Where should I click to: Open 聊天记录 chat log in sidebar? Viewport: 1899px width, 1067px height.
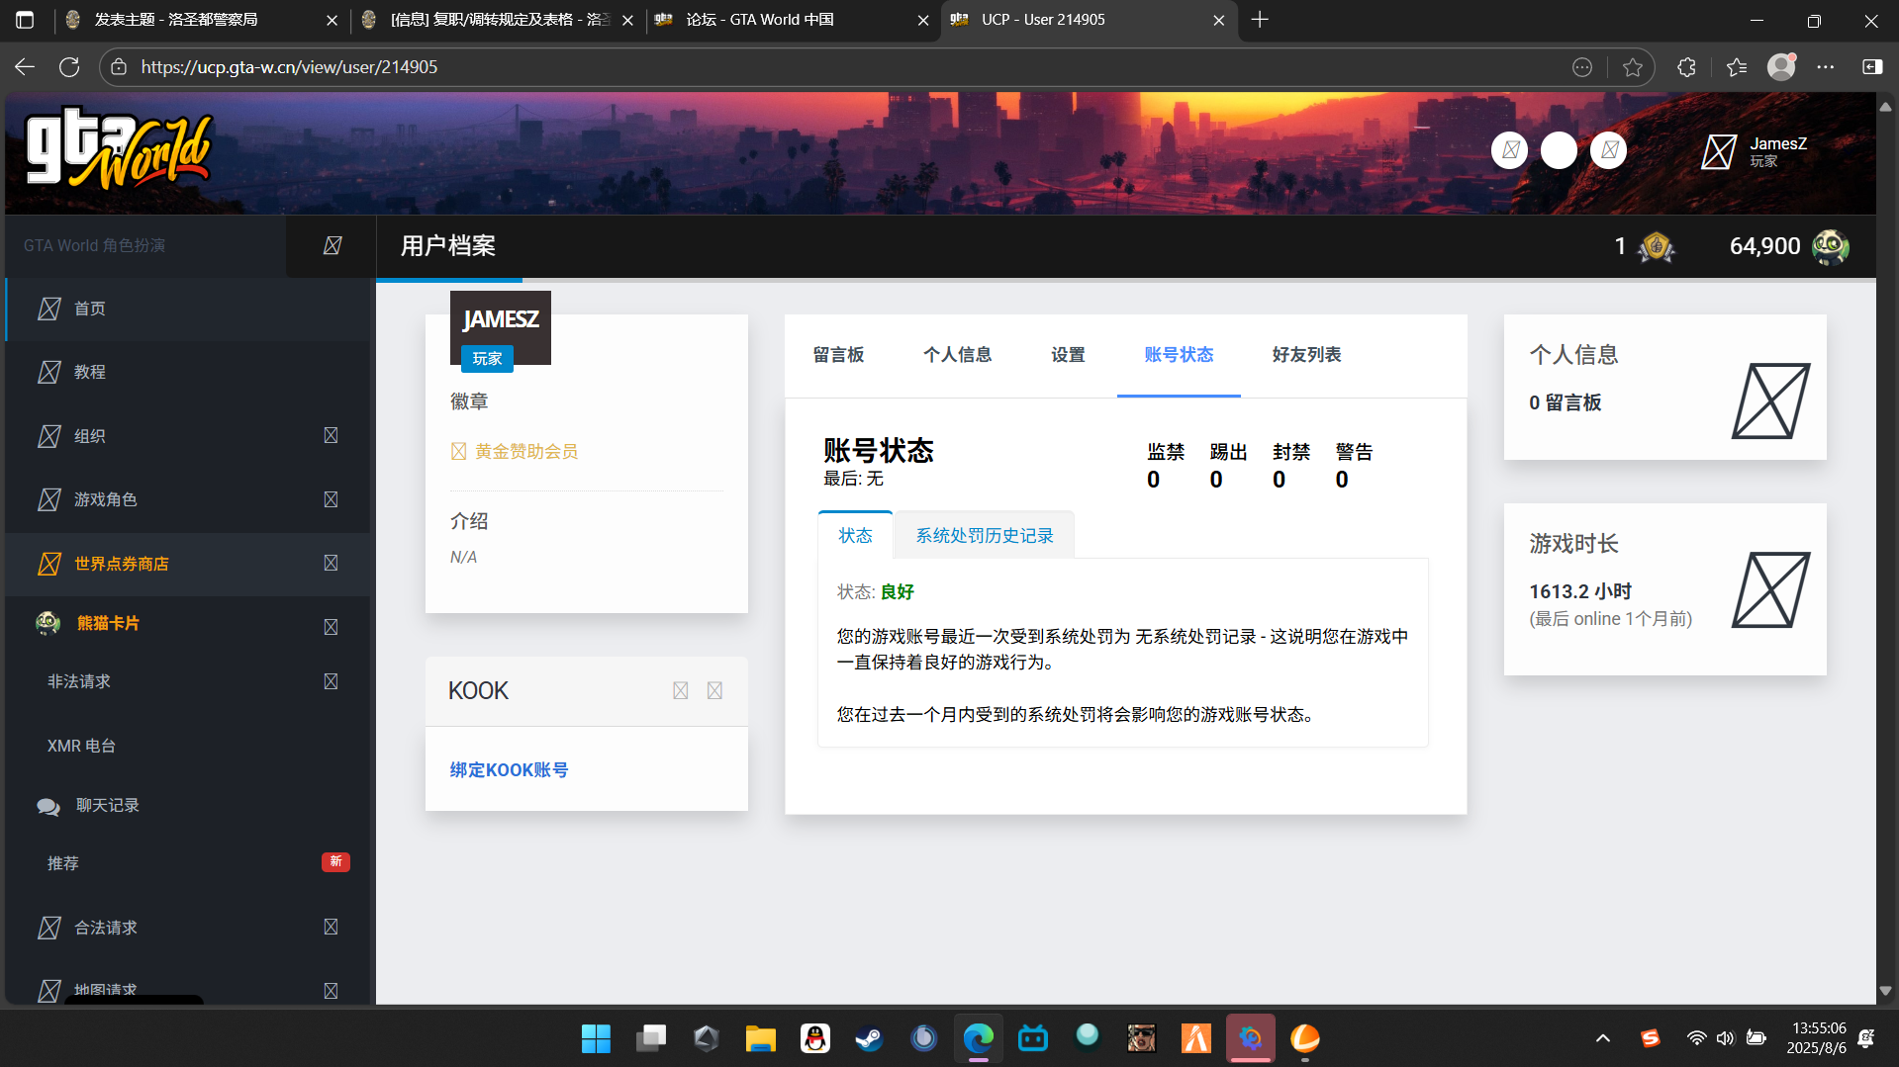[x=107, y=805]
